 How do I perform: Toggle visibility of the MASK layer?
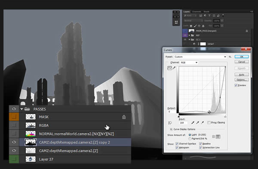14,117
